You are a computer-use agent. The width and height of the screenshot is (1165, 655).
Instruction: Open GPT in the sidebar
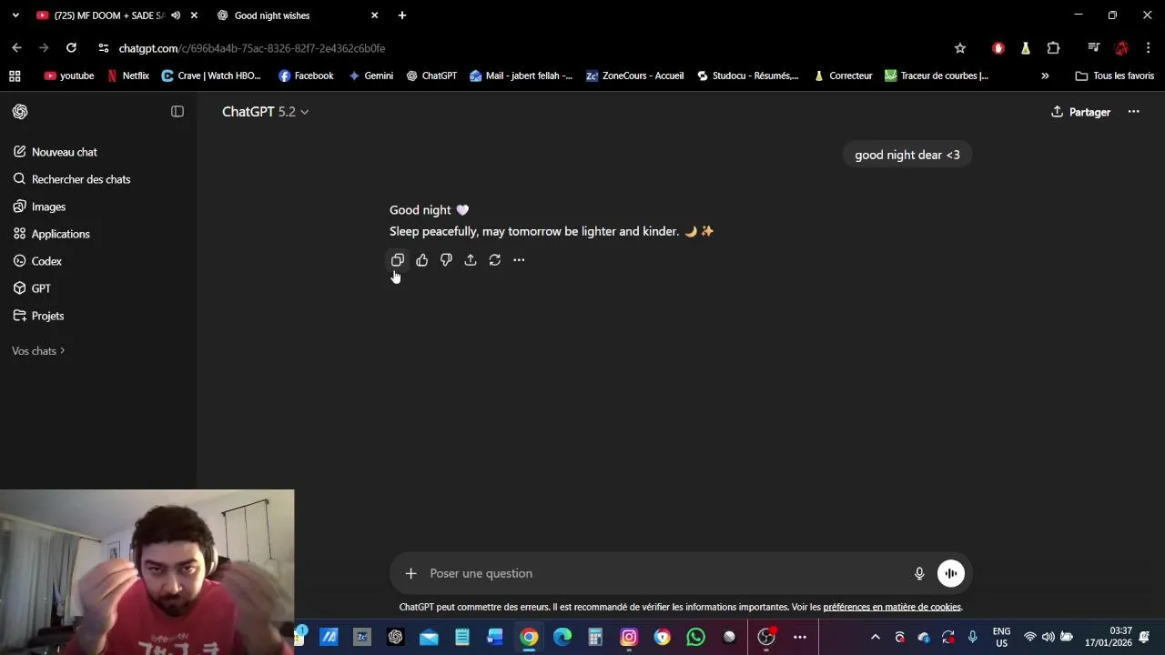coord(33,288)
